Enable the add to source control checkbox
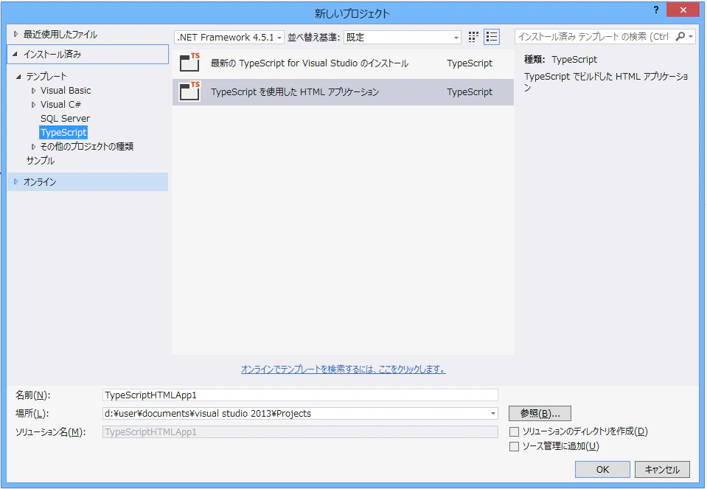The width and height of the screenshot is (707, 489). [x=514, y=447]
